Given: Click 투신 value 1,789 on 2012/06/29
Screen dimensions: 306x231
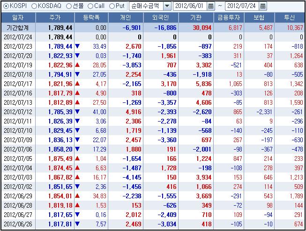Looking at the screenshot, I should (296, 196).
